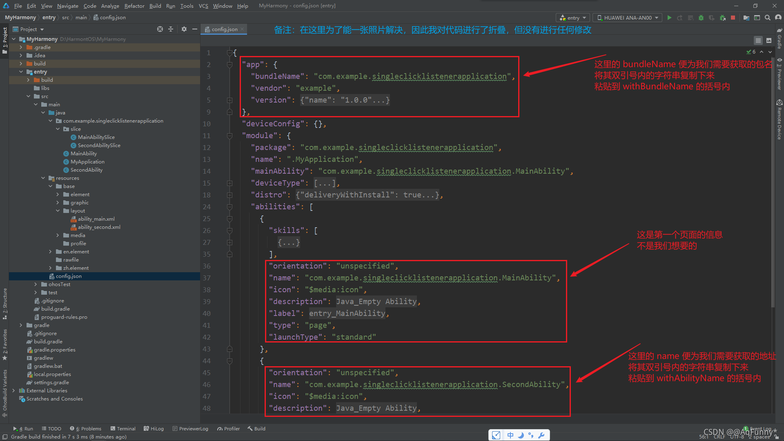Open the Refactor menu
The image size is (784, 441).
click(134, 6)
